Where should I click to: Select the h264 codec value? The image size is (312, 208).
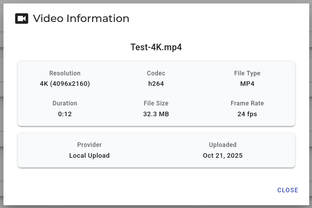point(156,84)
